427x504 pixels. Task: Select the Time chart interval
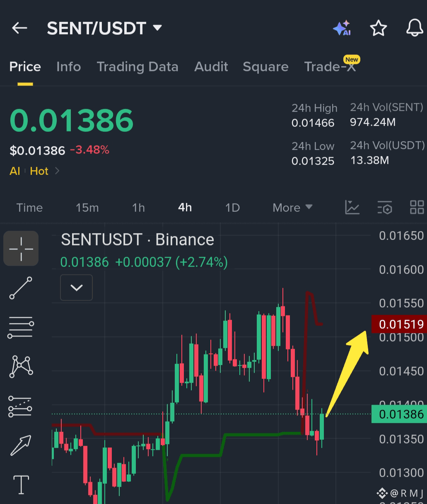29,208
